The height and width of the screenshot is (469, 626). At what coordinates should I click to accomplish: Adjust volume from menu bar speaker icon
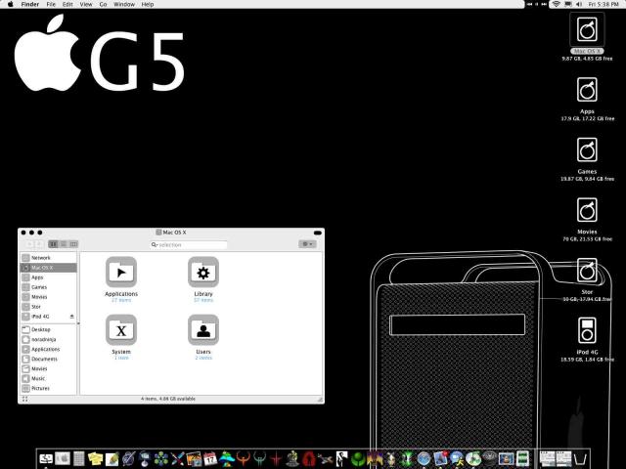click(x=579, y=4)
